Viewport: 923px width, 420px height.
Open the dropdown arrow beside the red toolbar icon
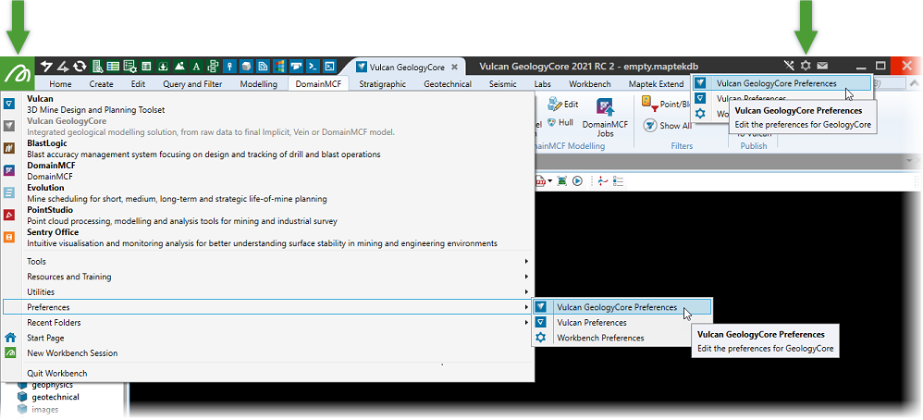coord(549,181)
